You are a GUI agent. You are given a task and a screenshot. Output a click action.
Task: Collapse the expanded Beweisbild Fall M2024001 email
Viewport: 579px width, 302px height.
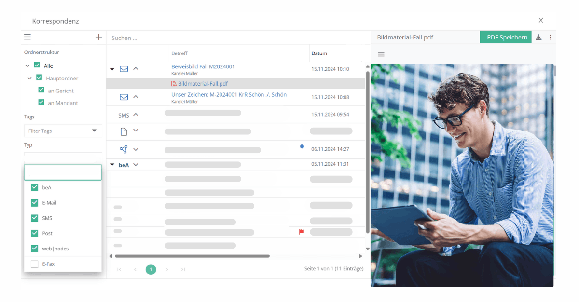[x=111, y=69]
